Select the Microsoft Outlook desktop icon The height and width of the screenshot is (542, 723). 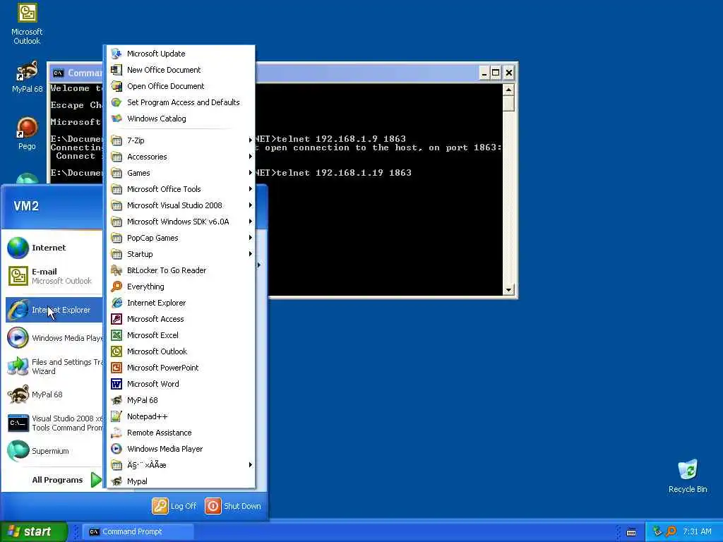[x=27, y=24]
